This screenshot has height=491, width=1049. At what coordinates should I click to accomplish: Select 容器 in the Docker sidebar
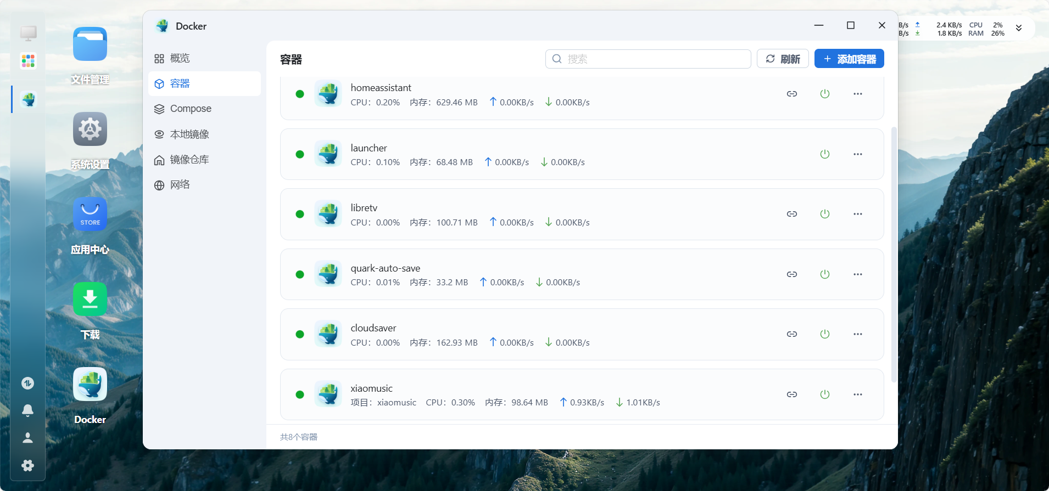click(204, 83)
